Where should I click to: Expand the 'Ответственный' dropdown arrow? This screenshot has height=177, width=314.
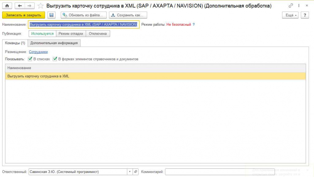click(x=130, y=171)
